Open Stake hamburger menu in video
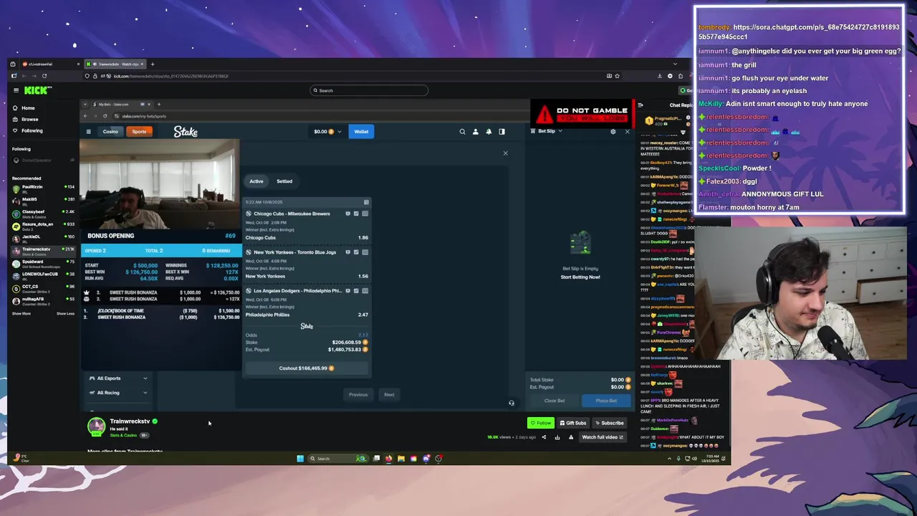The height and width of the screenshot is (516, 917). click(89, 132)
